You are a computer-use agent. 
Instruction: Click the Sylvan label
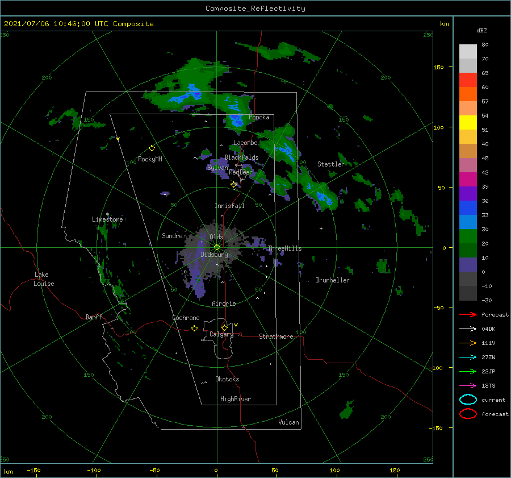217,168
